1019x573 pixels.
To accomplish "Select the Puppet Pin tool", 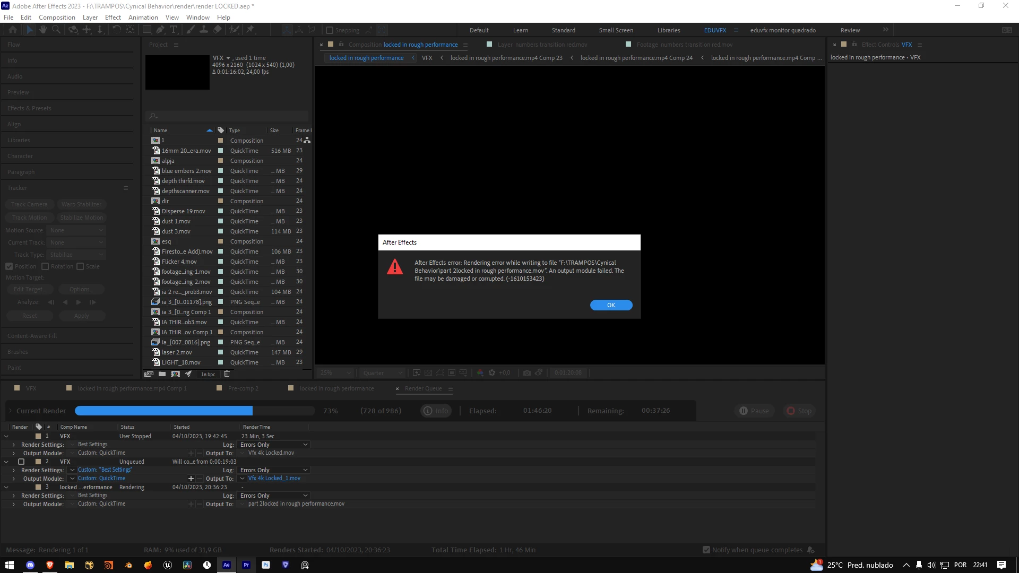I will [x=250, y=30].
